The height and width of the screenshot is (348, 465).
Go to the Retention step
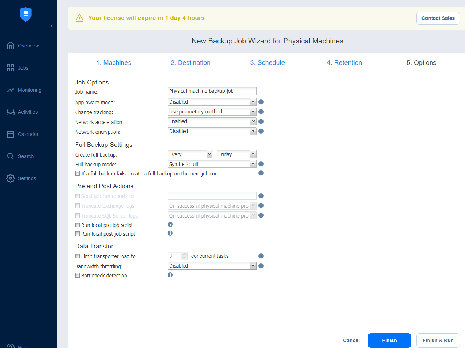point(344,62)
